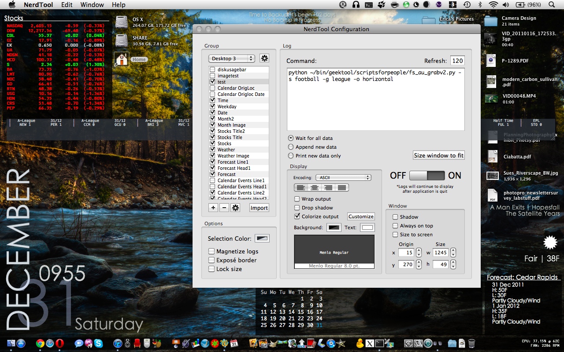Image resolution: width=564 pixels, height=352 pixels.
Task: Click the Size window to fit button
Action: pos(438,155)
